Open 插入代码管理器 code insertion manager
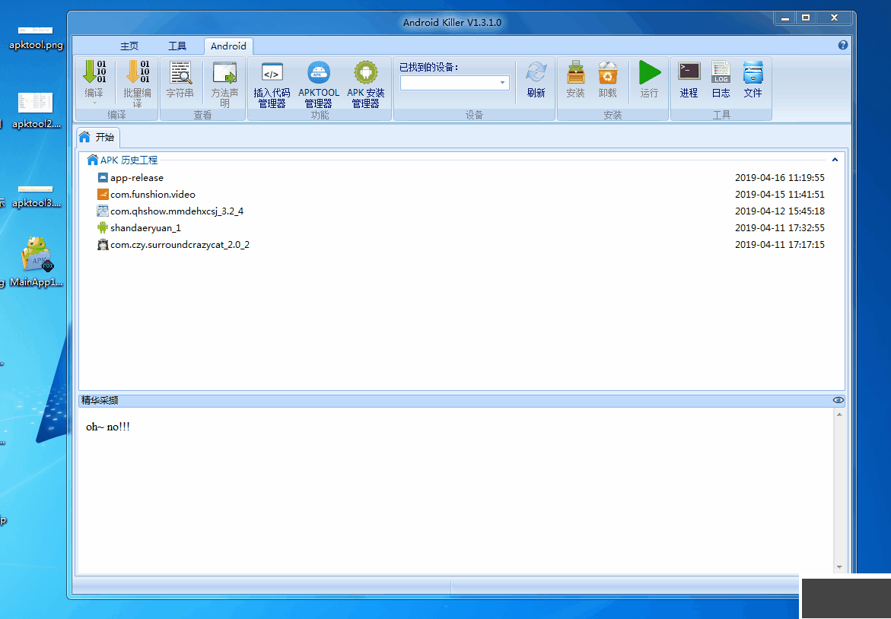 (x=272, y=74)
